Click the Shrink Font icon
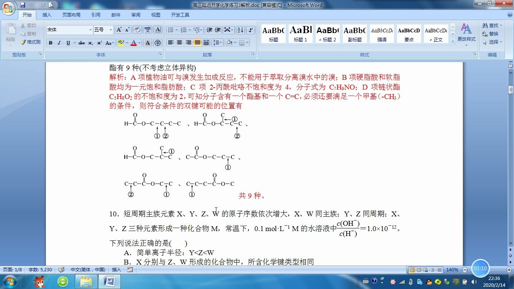Viewport: 514px width, 289px height. 128,30
